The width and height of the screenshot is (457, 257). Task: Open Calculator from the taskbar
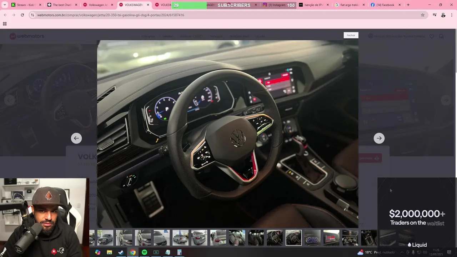pyautogui.click(x=179, y=252)
